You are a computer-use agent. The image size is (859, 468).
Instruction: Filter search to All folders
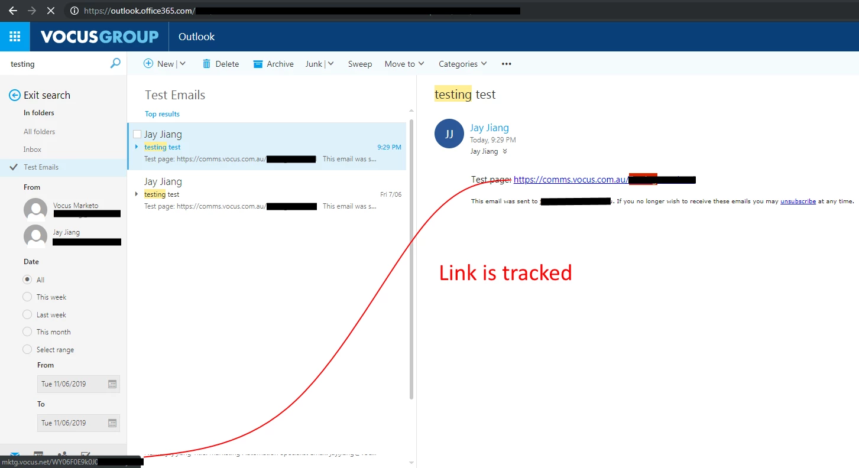pos(39,132)
